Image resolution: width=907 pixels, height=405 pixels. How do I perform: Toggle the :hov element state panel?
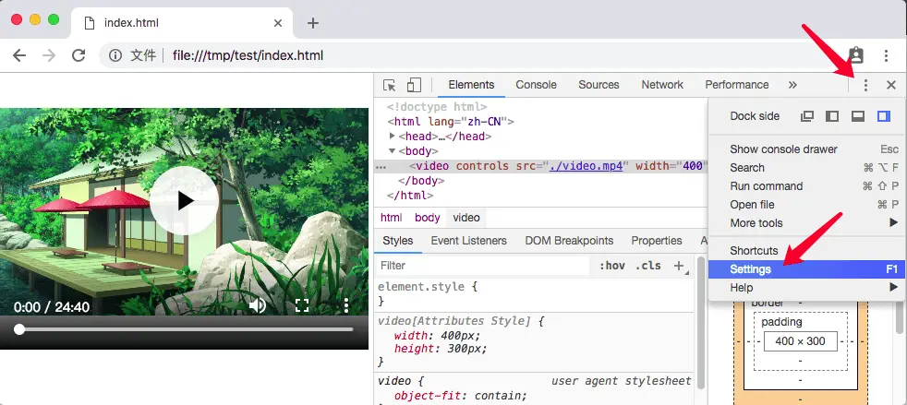[x=612, y=266]
